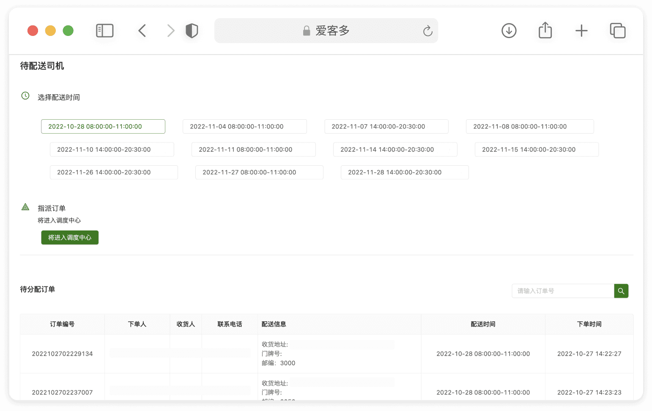
Task: Open order number 2022102702229134
Action: pyautogui.click(x=62, y=354)
